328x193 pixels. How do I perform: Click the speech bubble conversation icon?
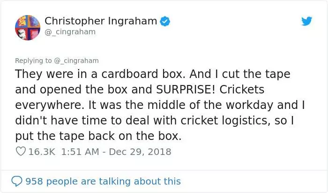pos(16,181)
